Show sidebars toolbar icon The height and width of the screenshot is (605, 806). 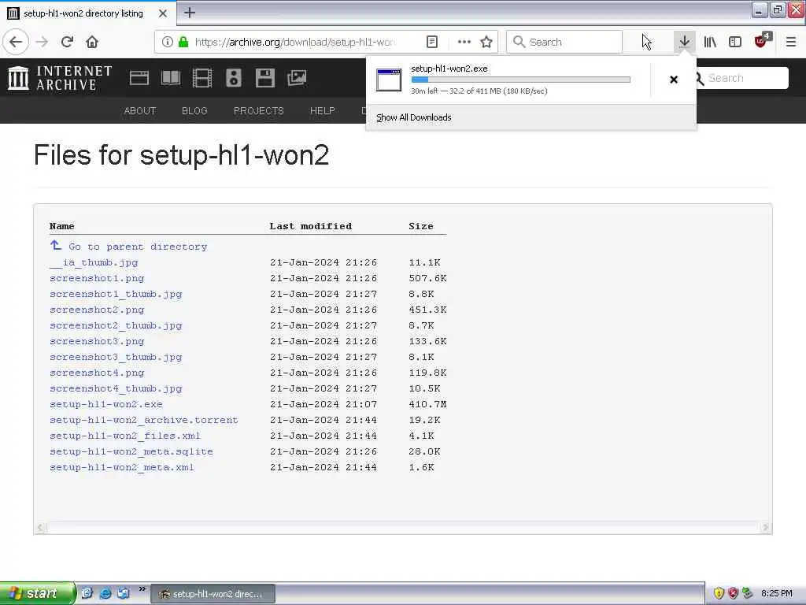click(x=735, y=42)
